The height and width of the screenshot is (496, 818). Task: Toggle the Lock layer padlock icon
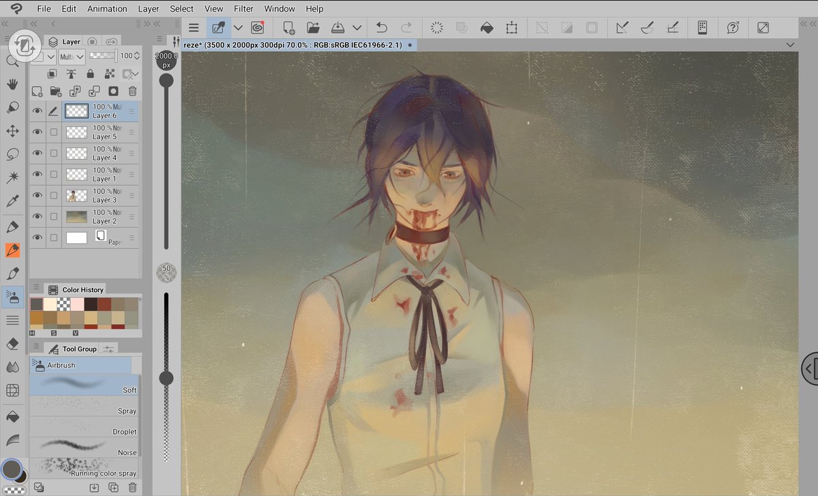click(90, 74)
